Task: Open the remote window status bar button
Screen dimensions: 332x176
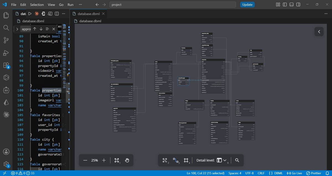Action: [x=4, y=173]
